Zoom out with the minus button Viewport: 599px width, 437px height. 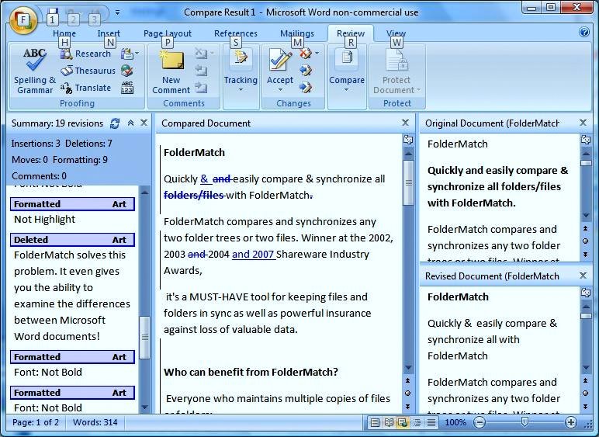pyautogui.click(x=480, y=422)
